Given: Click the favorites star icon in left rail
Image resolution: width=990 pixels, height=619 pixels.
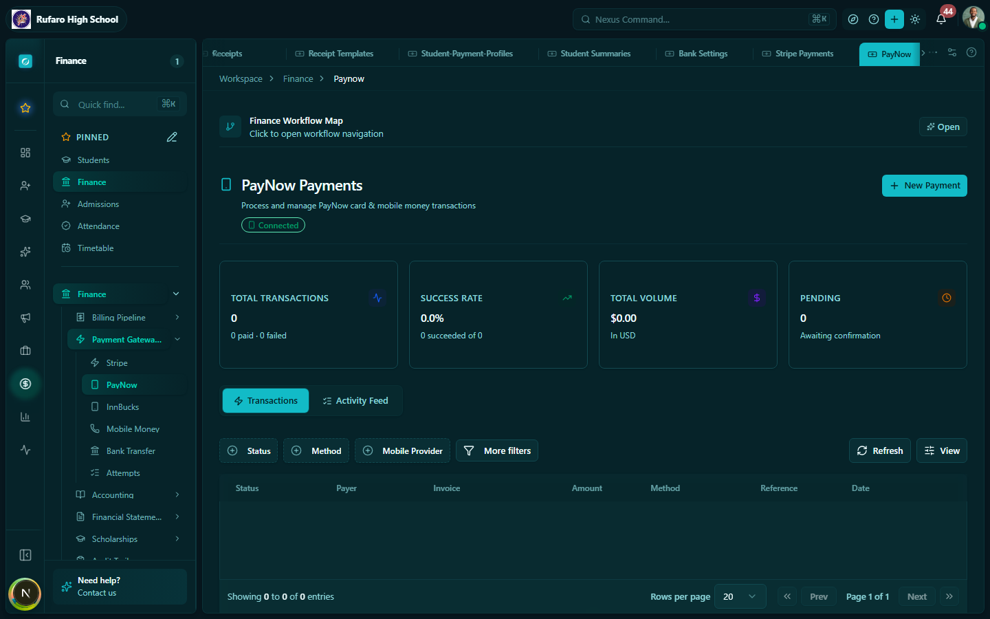Looking at the screenshot, I should pyautogui.click(x=25, y=108).
